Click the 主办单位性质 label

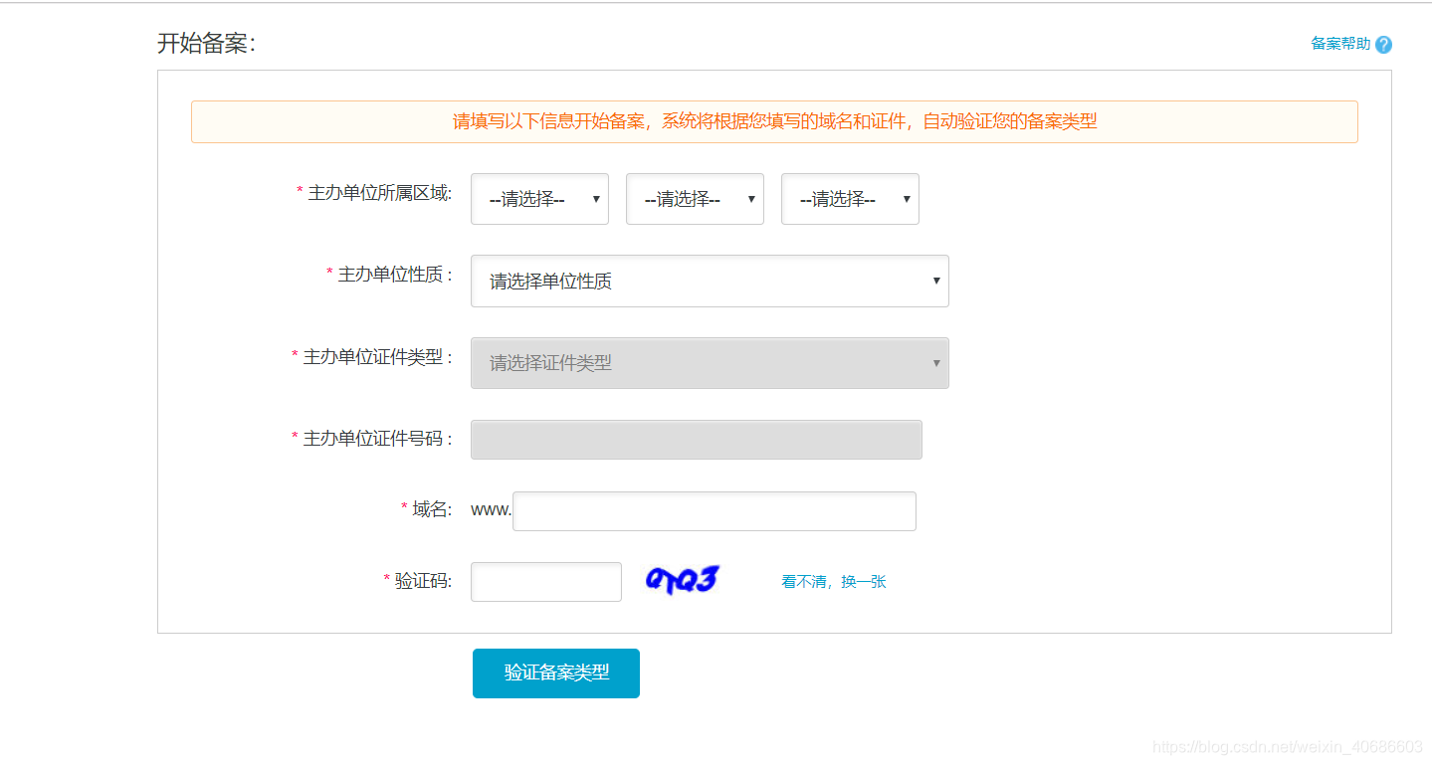point(394,275)
